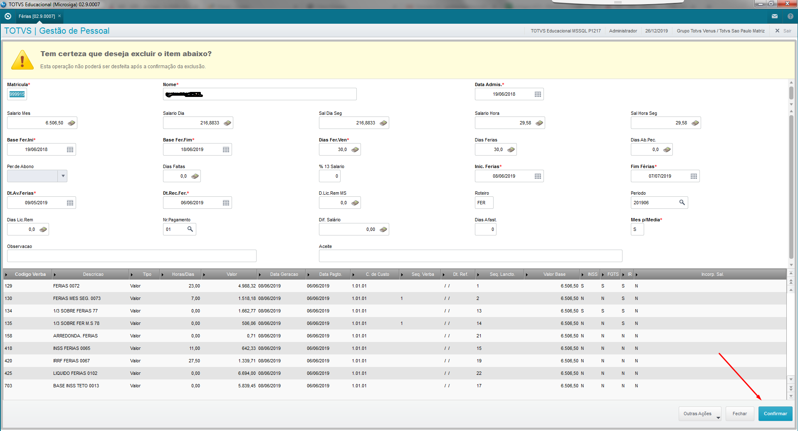798x431 pixels.
Task: Open calculator icon for D.Lic.Rem MS
Action: 355,203
